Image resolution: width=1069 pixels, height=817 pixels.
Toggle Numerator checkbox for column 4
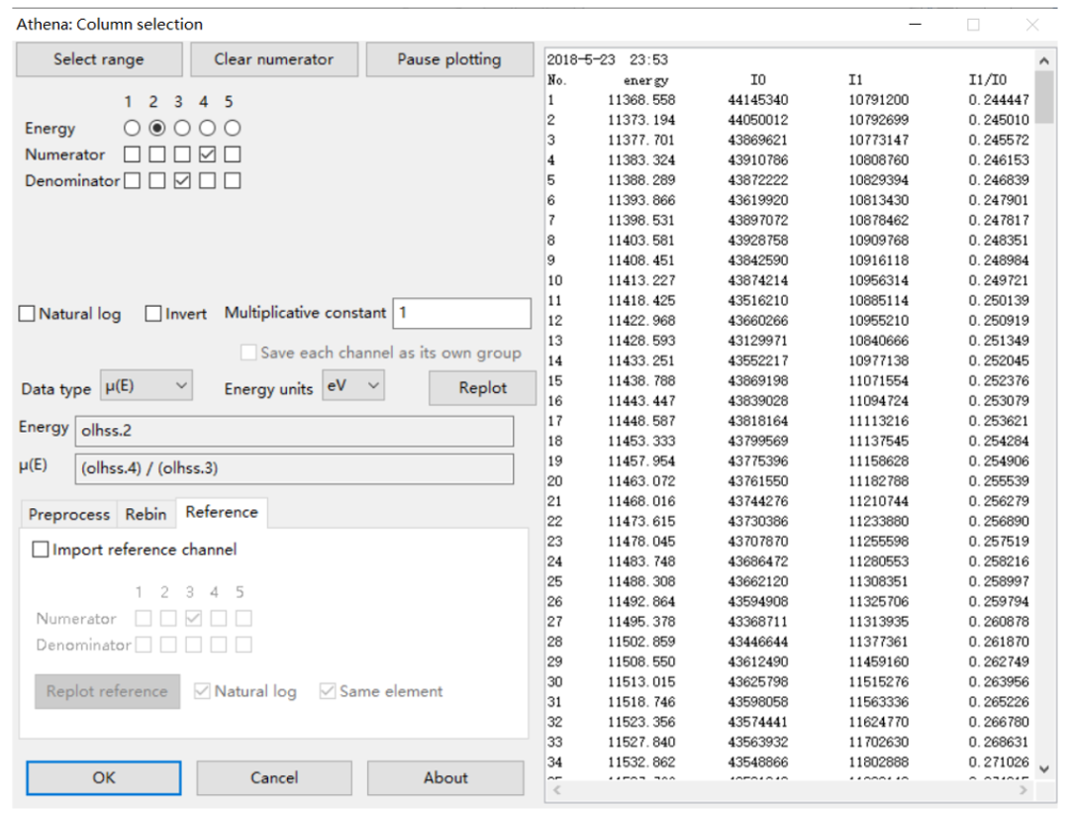click(205, 153)
